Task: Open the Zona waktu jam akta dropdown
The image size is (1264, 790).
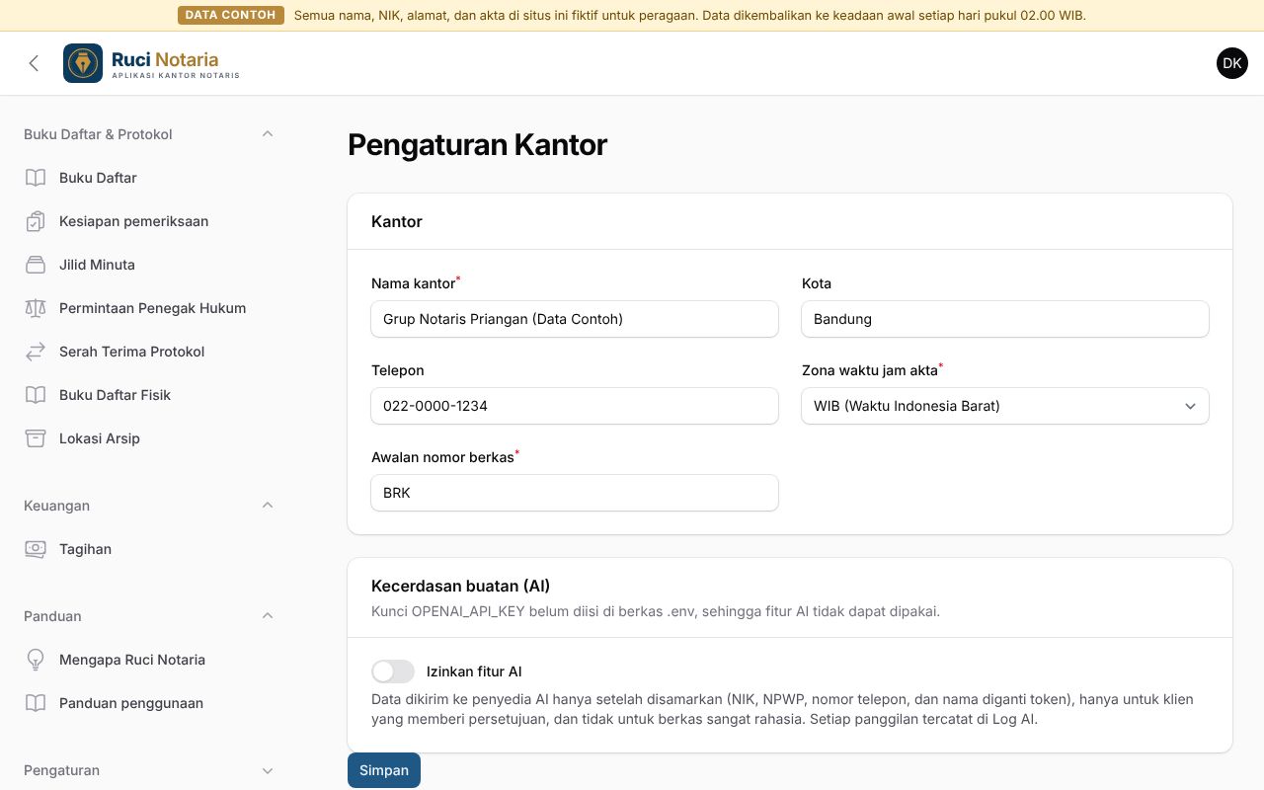Action: coord(1005,406)
